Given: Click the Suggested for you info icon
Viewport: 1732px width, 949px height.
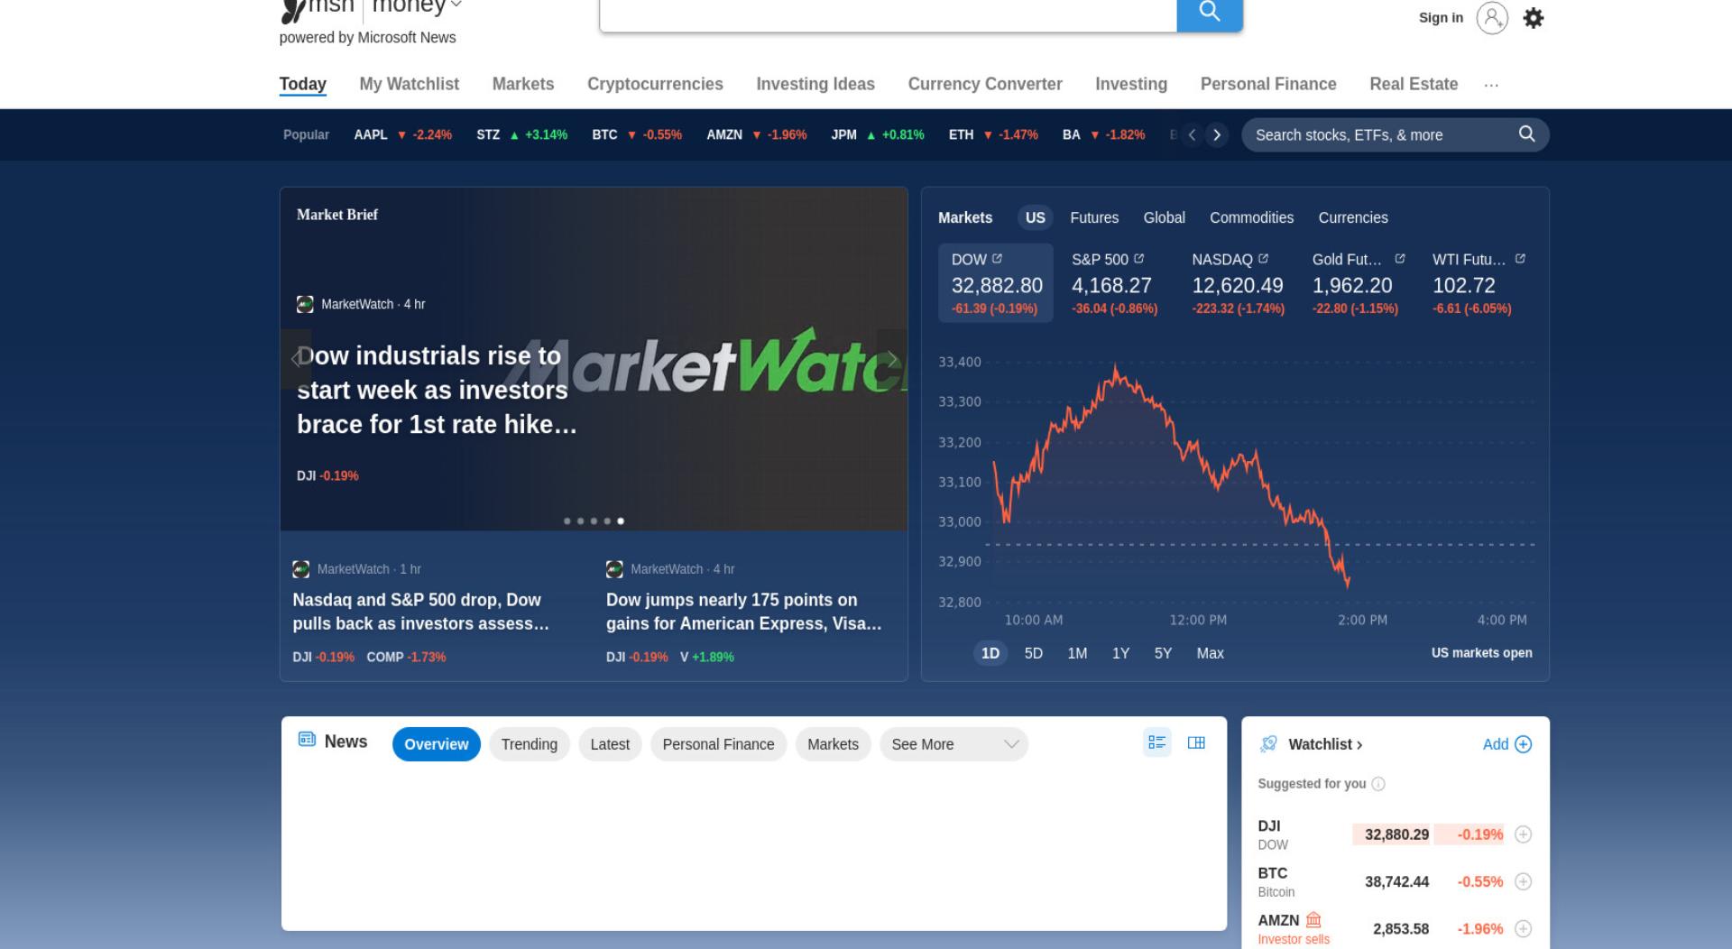Looking at the screenshot, I should pyautogui.click(x=1378, y=784).
